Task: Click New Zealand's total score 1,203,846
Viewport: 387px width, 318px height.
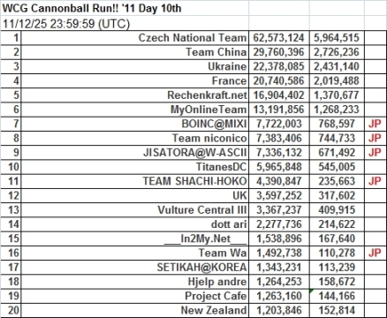Action: click(x=279, y=310)
